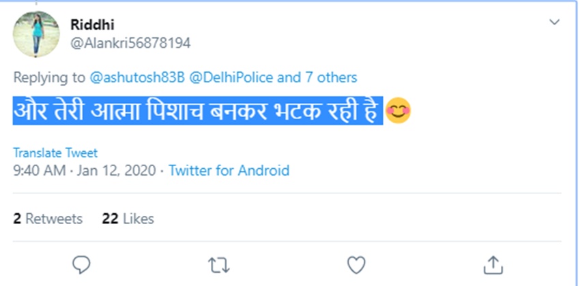Click Translate Tweet

pos(55,153)
